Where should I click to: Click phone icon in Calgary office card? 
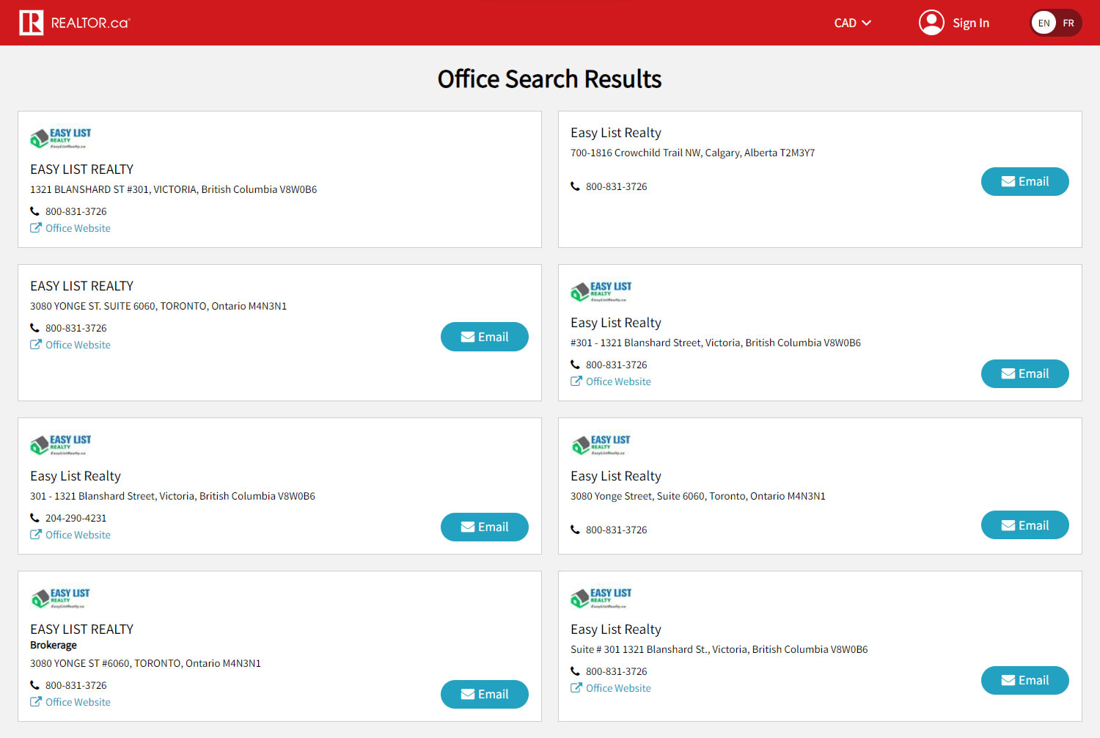(576, 186)
